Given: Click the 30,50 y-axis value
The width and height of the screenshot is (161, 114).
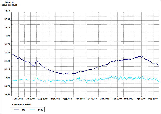Looking at the screenshot, I should coord(7,94).
